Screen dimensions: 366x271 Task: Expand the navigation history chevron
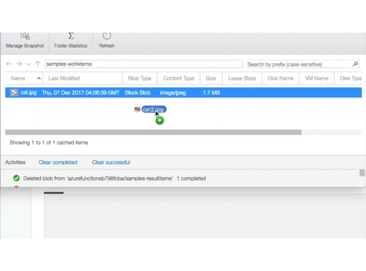click(x=28, y=64)
